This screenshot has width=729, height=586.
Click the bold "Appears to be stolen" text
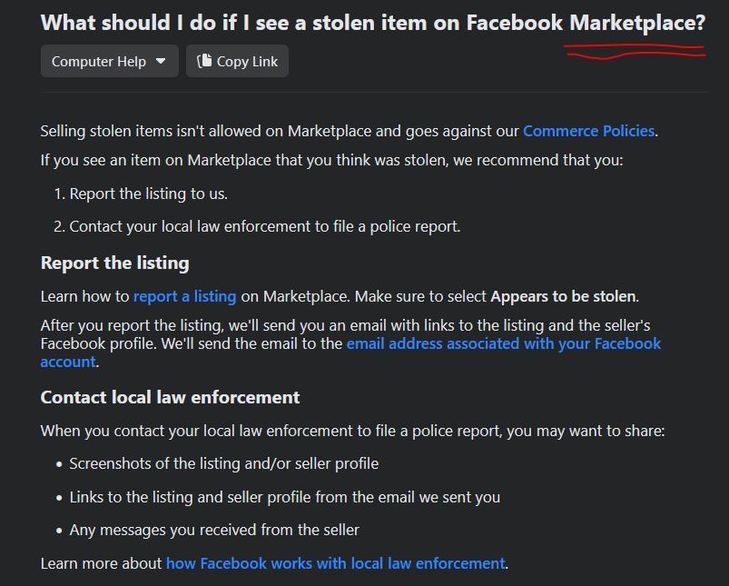point(564,296)
